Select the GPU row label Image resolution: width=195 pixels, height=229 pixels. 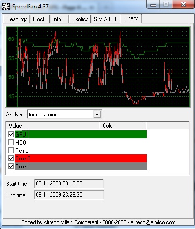pyautogui.click(x=21, y=134)
